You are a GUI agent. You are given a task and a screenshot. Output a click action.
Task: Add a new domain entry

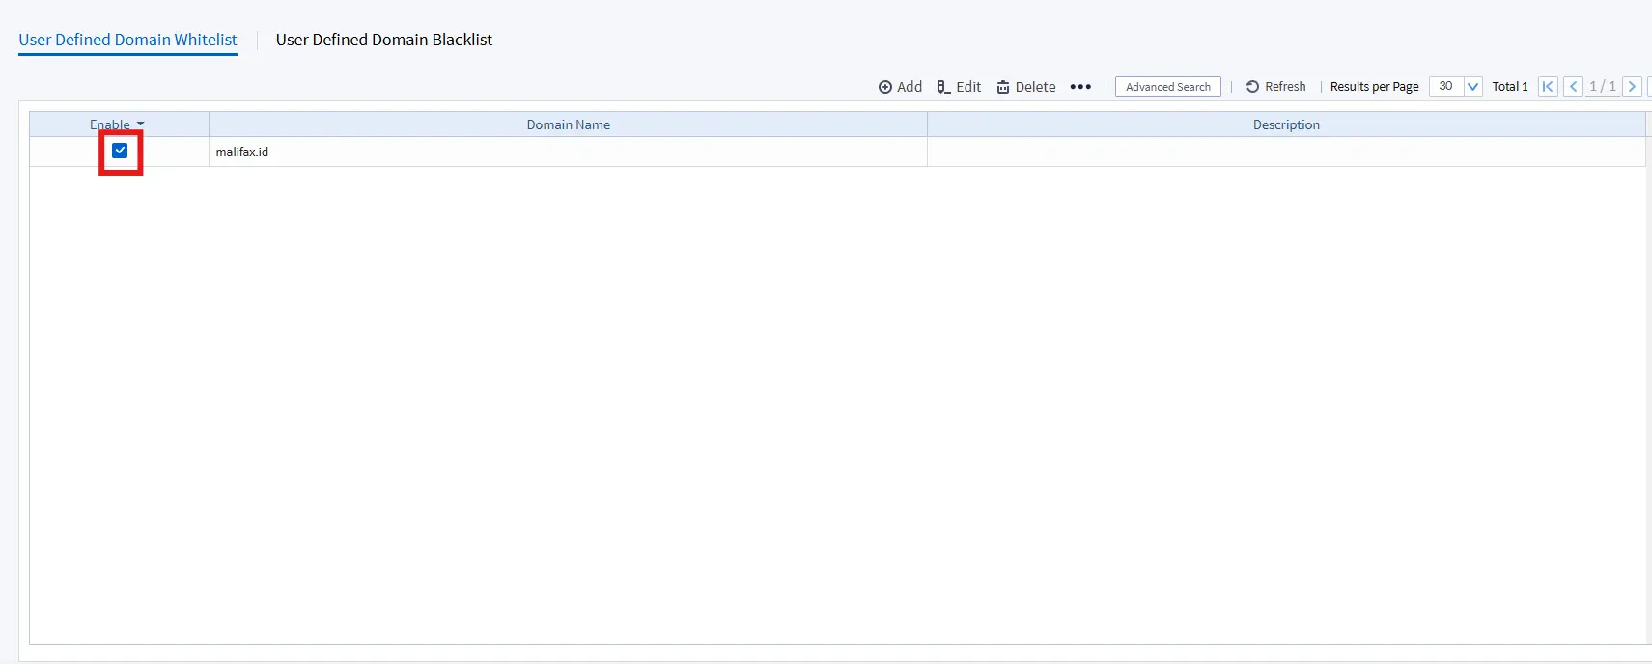click(x=900, y=87)
